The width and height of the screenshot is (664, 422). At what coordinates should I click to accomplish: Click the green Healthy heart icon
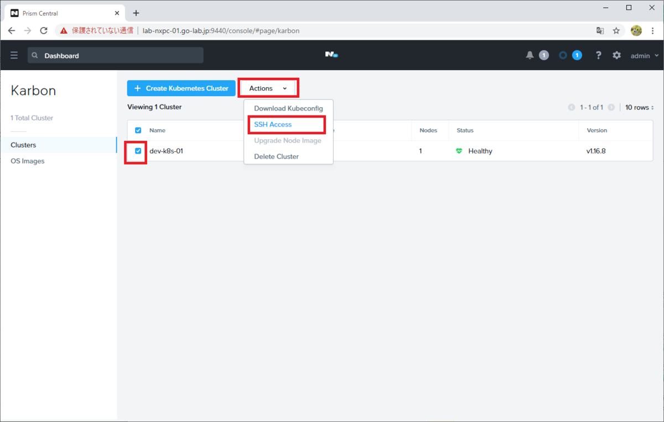(459, 151)
